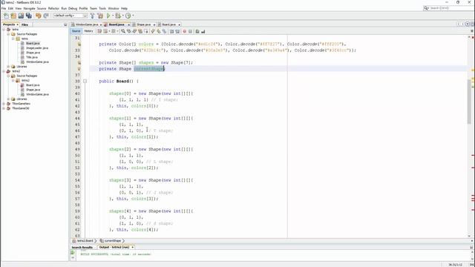Expand the TitrisGameNew project node

(4, 104)
